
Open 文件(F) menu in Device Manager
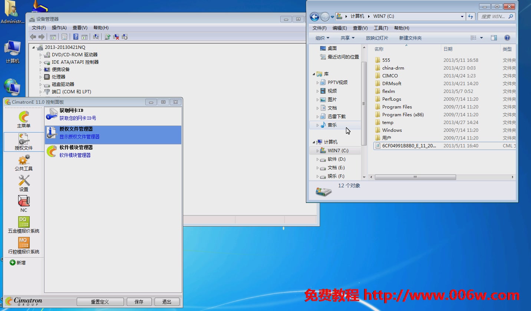point(39,28)
